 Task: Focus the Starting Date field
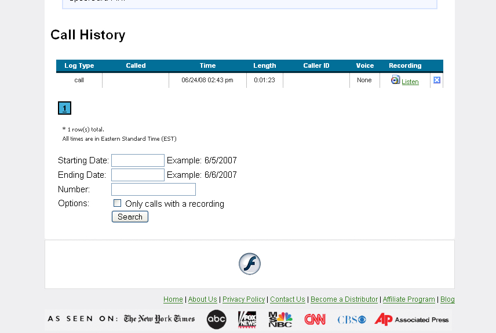[138, 160]
